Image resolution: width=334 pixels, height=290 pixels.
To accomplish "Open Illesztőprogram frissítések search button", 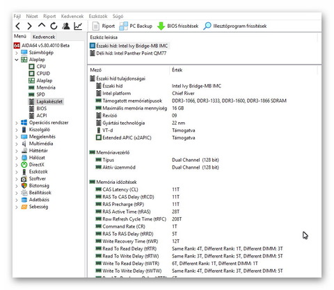I will (235, 26).
